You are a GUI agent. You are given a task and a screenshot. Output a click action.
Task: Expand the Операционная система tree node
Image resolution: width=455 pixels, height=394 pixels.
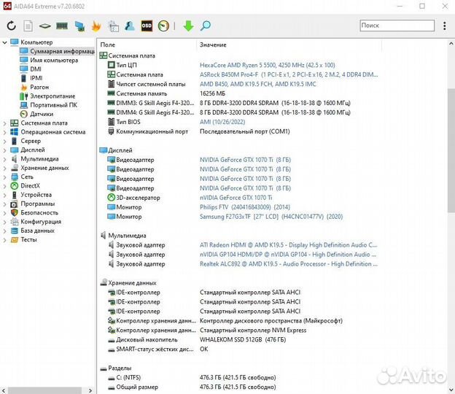tap(4, 132)
